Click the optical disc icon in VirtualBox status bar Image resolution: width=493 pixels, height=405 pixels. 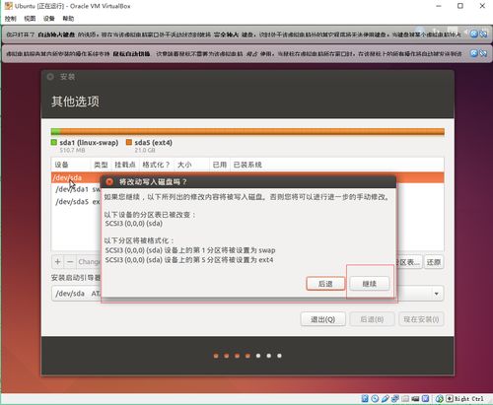375,398
